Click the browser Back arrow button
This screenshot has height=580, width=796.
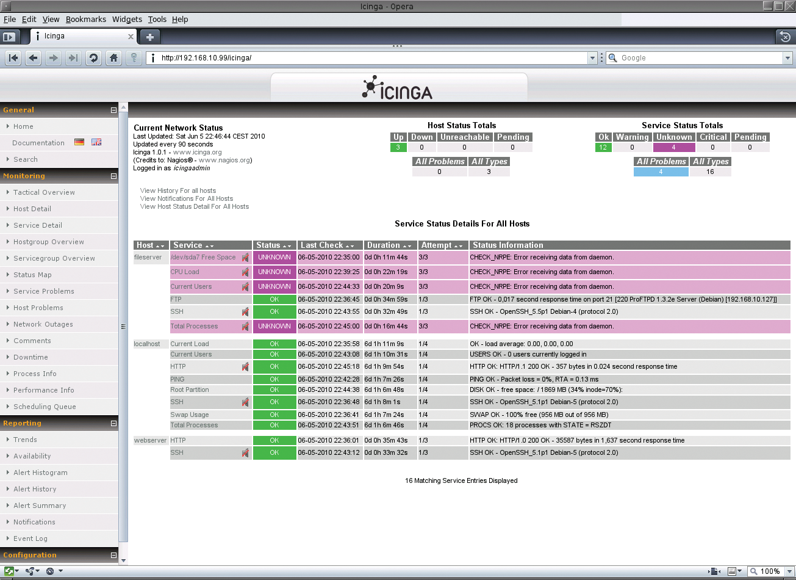(x=34, y=58)
